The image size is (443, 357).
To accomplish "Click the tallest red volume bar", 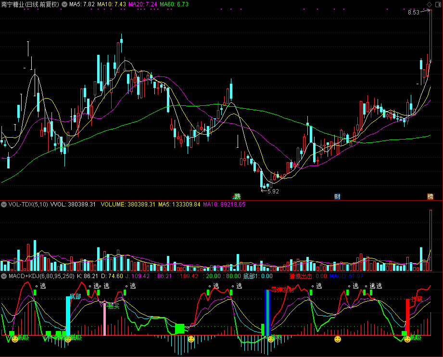I will point(431,240).
